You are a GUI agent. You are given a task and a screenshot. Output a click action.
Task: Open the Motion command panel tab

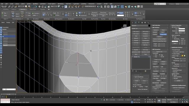(142, 23)
